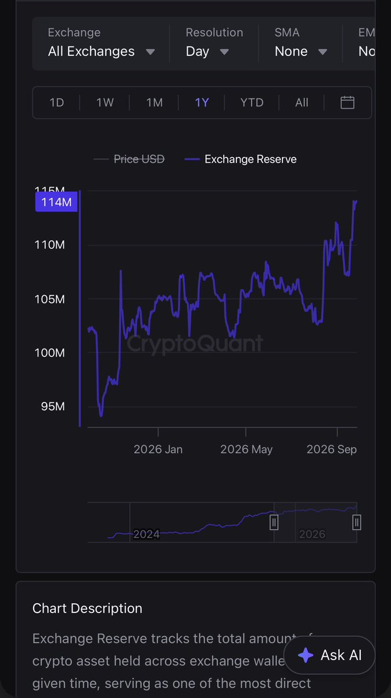Screen dimensions: 391x698
Task: Toggle the Price USD legend series
Action: pos(129,159)
